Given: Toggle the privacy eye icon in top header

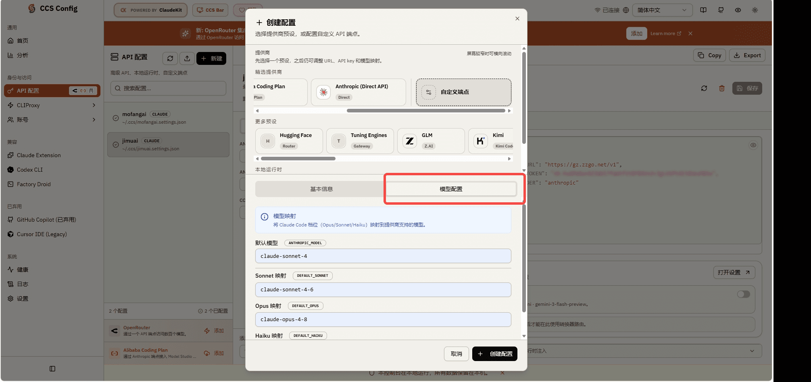Looking at the screenshot, I should point(738,10).
